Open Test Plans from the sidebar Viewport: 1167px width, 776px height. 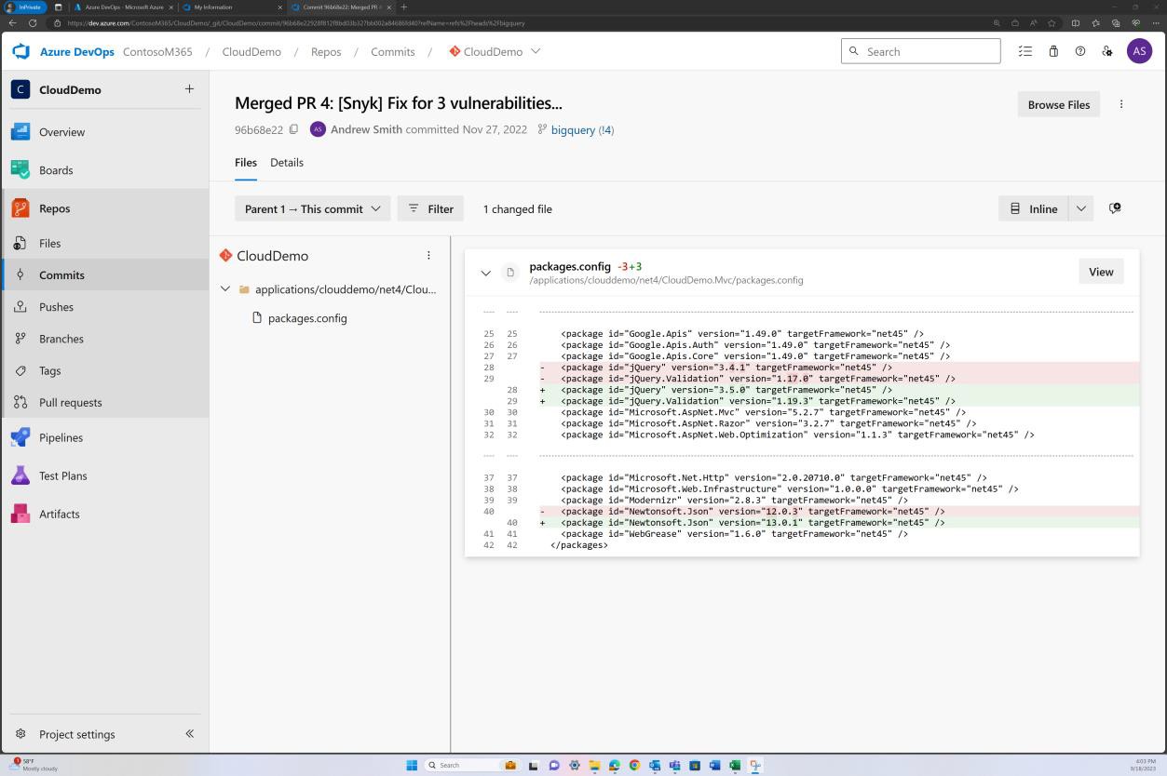(x=62, y=475)
